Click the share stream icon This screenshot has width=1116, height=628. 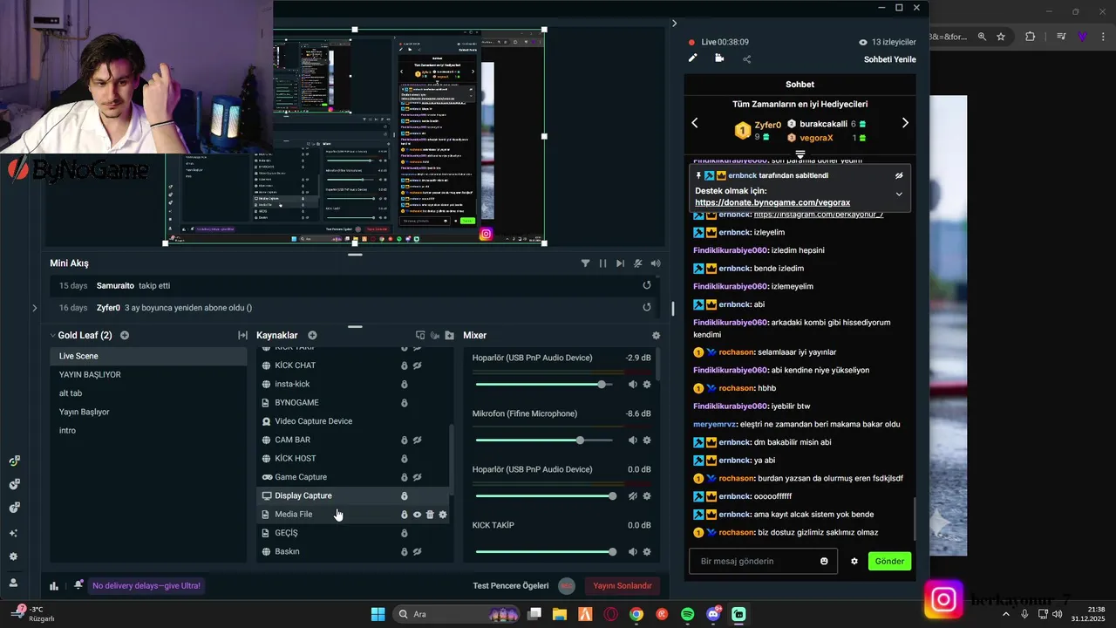coord(746,59)
